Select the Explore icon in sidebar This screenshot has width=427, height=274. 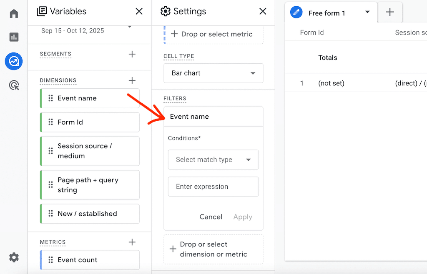pyautogui.click(x=14, y=62)
